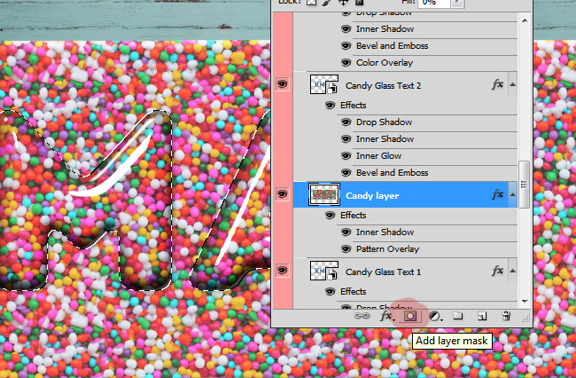The image size is (576, 378).
Task: Create a new layer
Action: (482, 316)
